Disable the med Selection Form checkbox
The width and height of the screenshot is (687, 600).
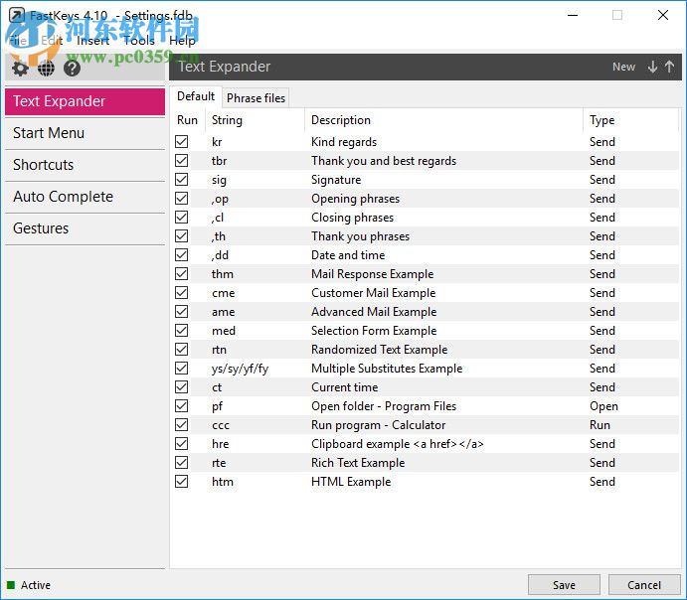pos(181,331)
